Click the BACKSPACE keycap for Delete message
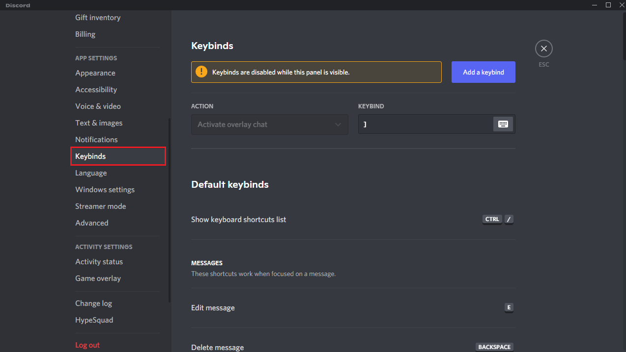626x352 pixels. tap(494, 347)
